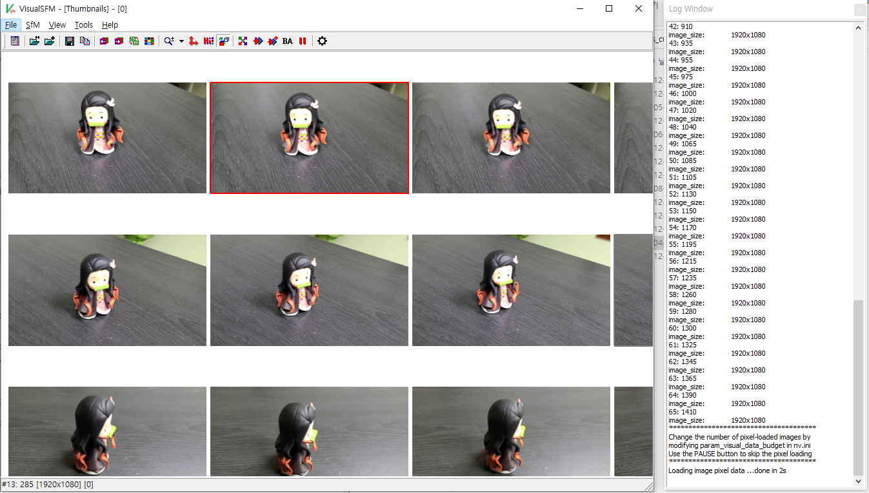Viewport: 869px width, 493px height.
Task: Click the red coordinate axes icon
Action: pyautogui.click(x=193, y=41)
